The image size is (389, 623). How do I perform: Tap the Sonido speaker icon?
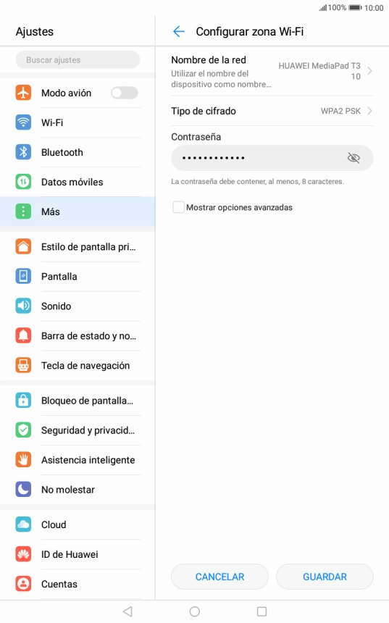click(23, 306)
